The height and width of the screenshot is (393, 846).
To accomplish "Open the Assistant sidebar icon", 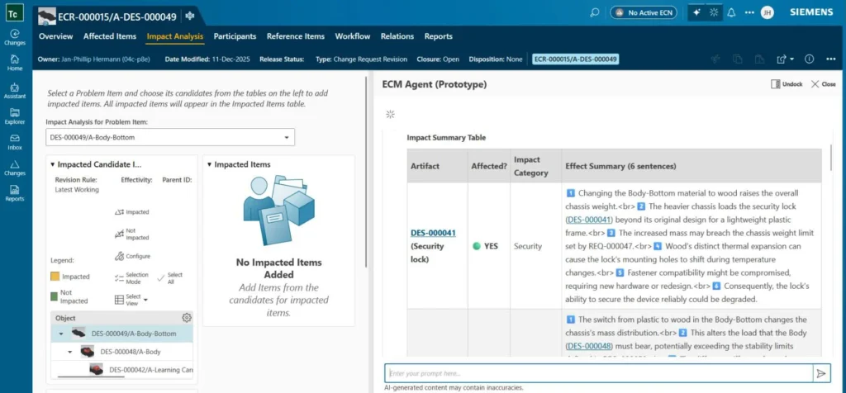I will [15, 90].
